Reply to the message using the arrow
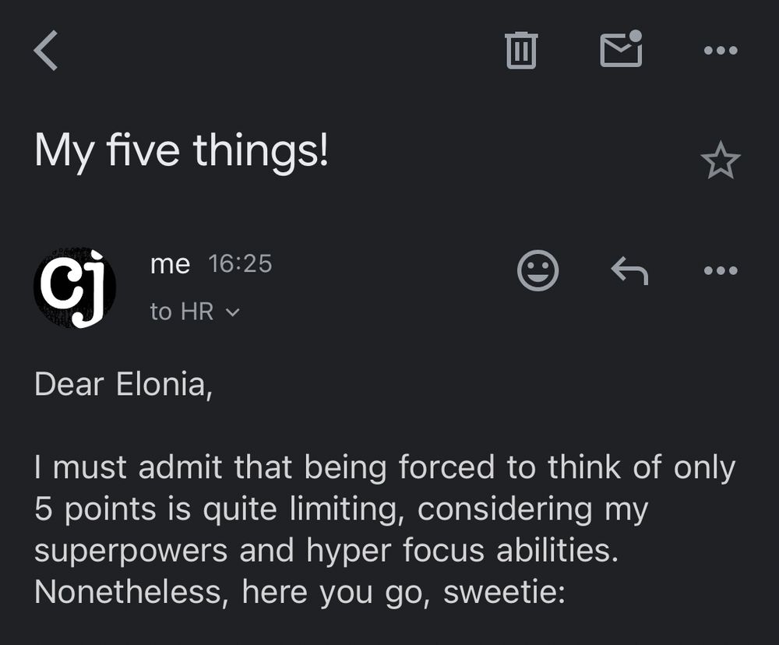This screenshot has width=779, height=645. click(629, 270)
